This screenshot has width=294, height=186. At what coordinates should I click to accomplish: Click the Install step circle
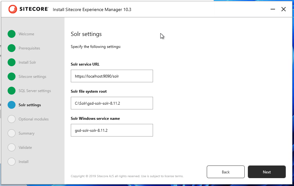click(x=12, y=162)
